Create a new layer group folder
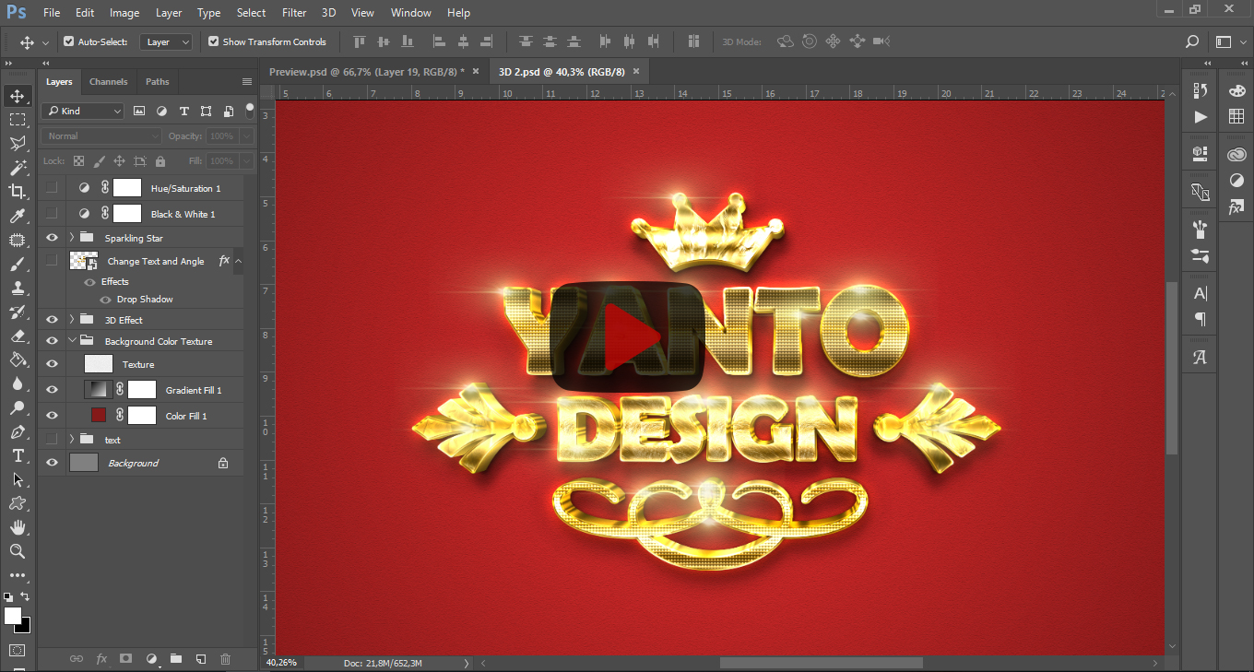Image resolution: width=1254 pixels, height=672 pixels. click(x=175, y=659)
